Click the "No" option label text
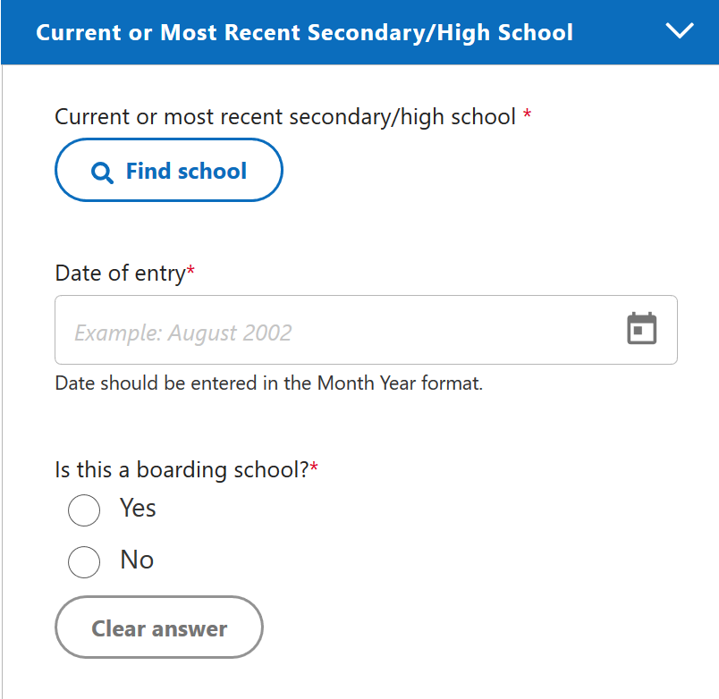This screenshot has width=719, height=699. click(x=137, y=560)
